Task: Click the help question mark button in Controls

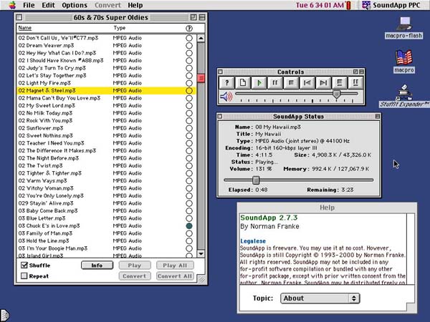Action: [x=226, y=82]
